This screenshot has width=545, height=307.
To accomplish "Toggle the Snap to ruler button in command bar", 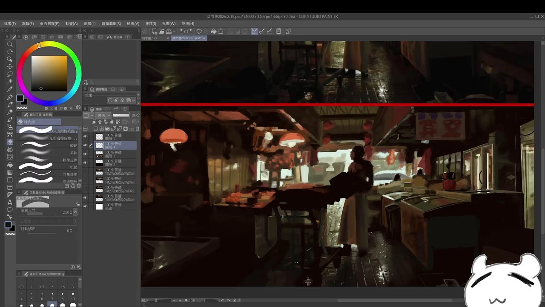I will [254, 31].
